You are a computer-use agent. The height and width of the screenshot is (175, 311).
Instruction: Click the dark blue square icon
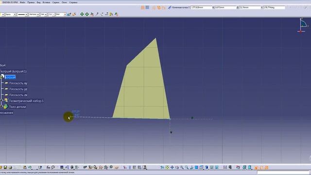coord(62,167)
